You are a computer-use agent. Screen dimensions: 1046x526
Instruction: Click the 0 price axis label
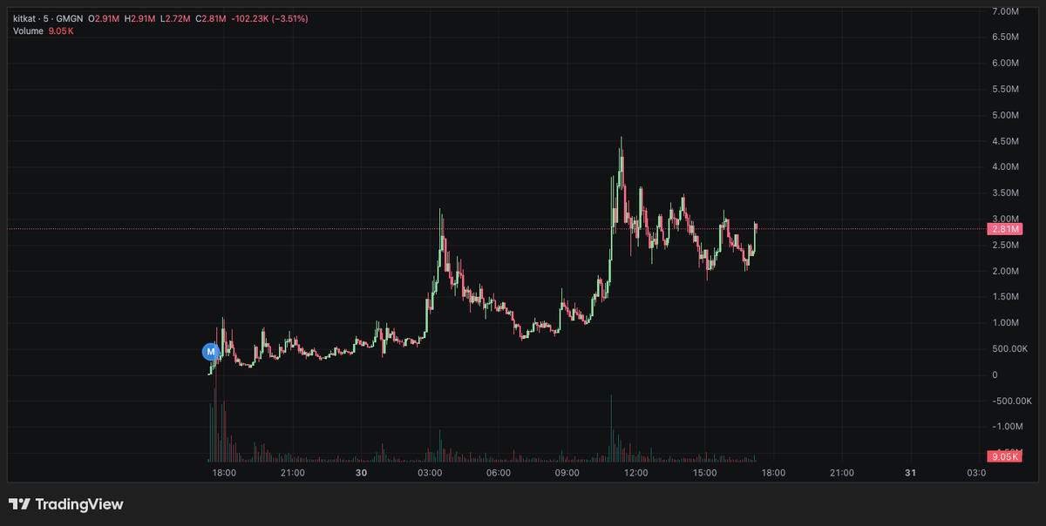coord(995,374)
